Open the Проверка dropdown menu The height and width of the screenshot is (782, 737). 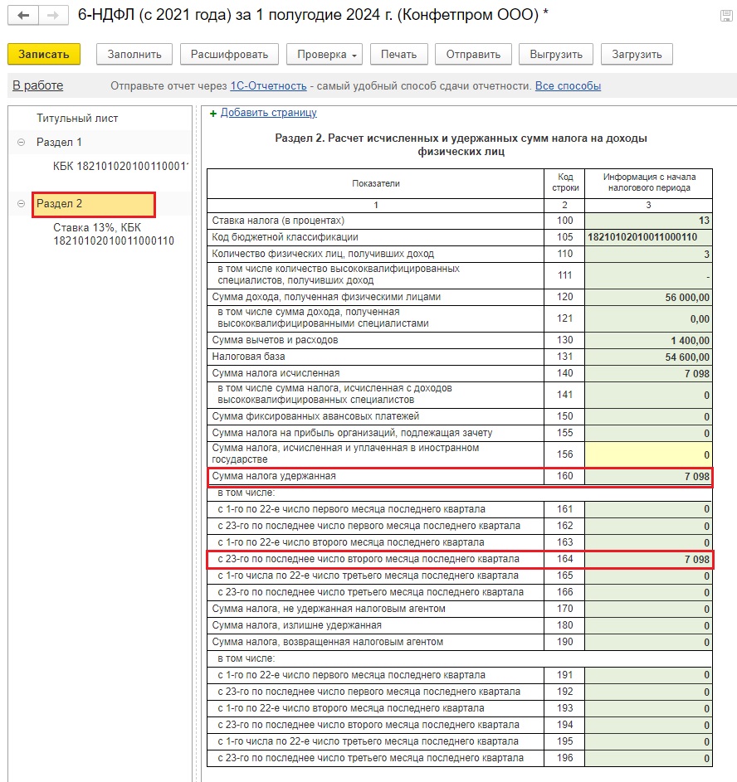coord(325,55)
